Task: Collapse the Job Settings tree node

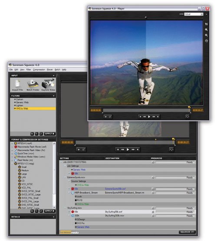Action: point(65,166)
